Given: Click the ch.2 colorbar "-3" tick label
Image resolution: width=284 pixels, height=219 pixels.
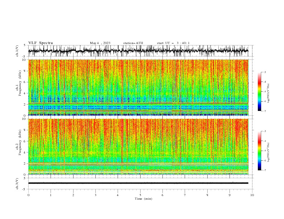Looking at the screenshot, I should (x=265, y=131).
